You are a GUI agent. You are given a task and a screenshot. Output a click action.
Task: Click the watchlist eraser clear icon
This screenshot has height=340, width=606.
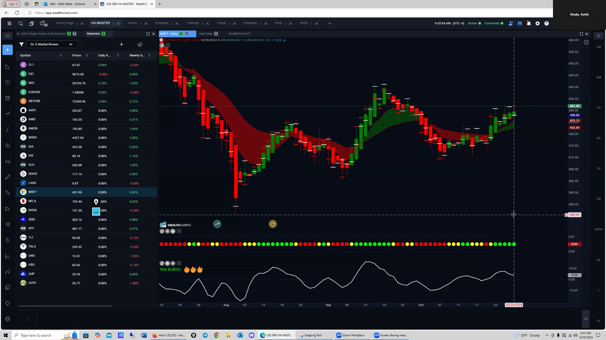[140, 44]
